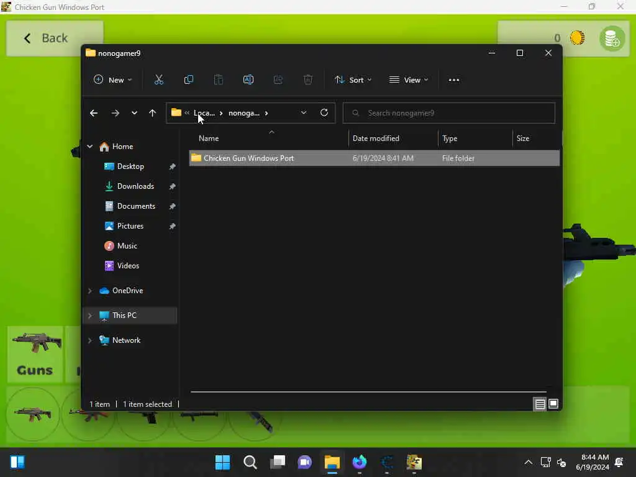Screen dimensions: 636x477
Task: Expand the address bar history dropdown
Action: tap(303, 113)
